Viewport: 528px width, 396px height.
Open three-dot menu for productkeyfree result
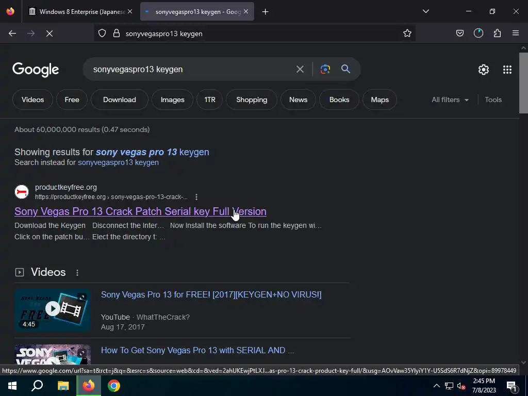click(196, 197)
